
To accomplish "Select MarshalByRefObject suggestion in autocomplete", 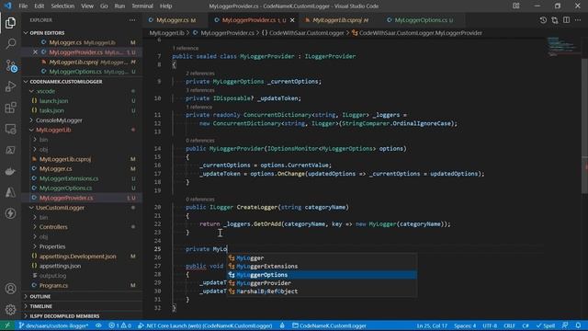I will tap(322, 291).
